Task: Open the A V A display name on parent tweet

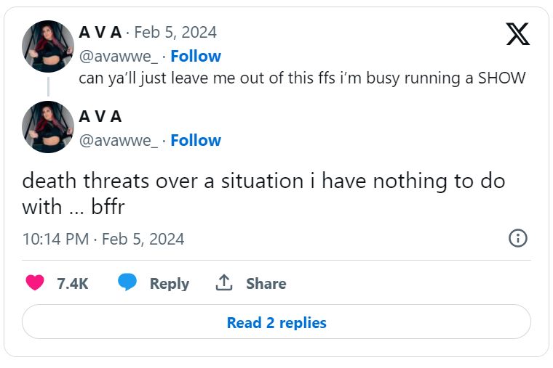Action: (100, 33)
